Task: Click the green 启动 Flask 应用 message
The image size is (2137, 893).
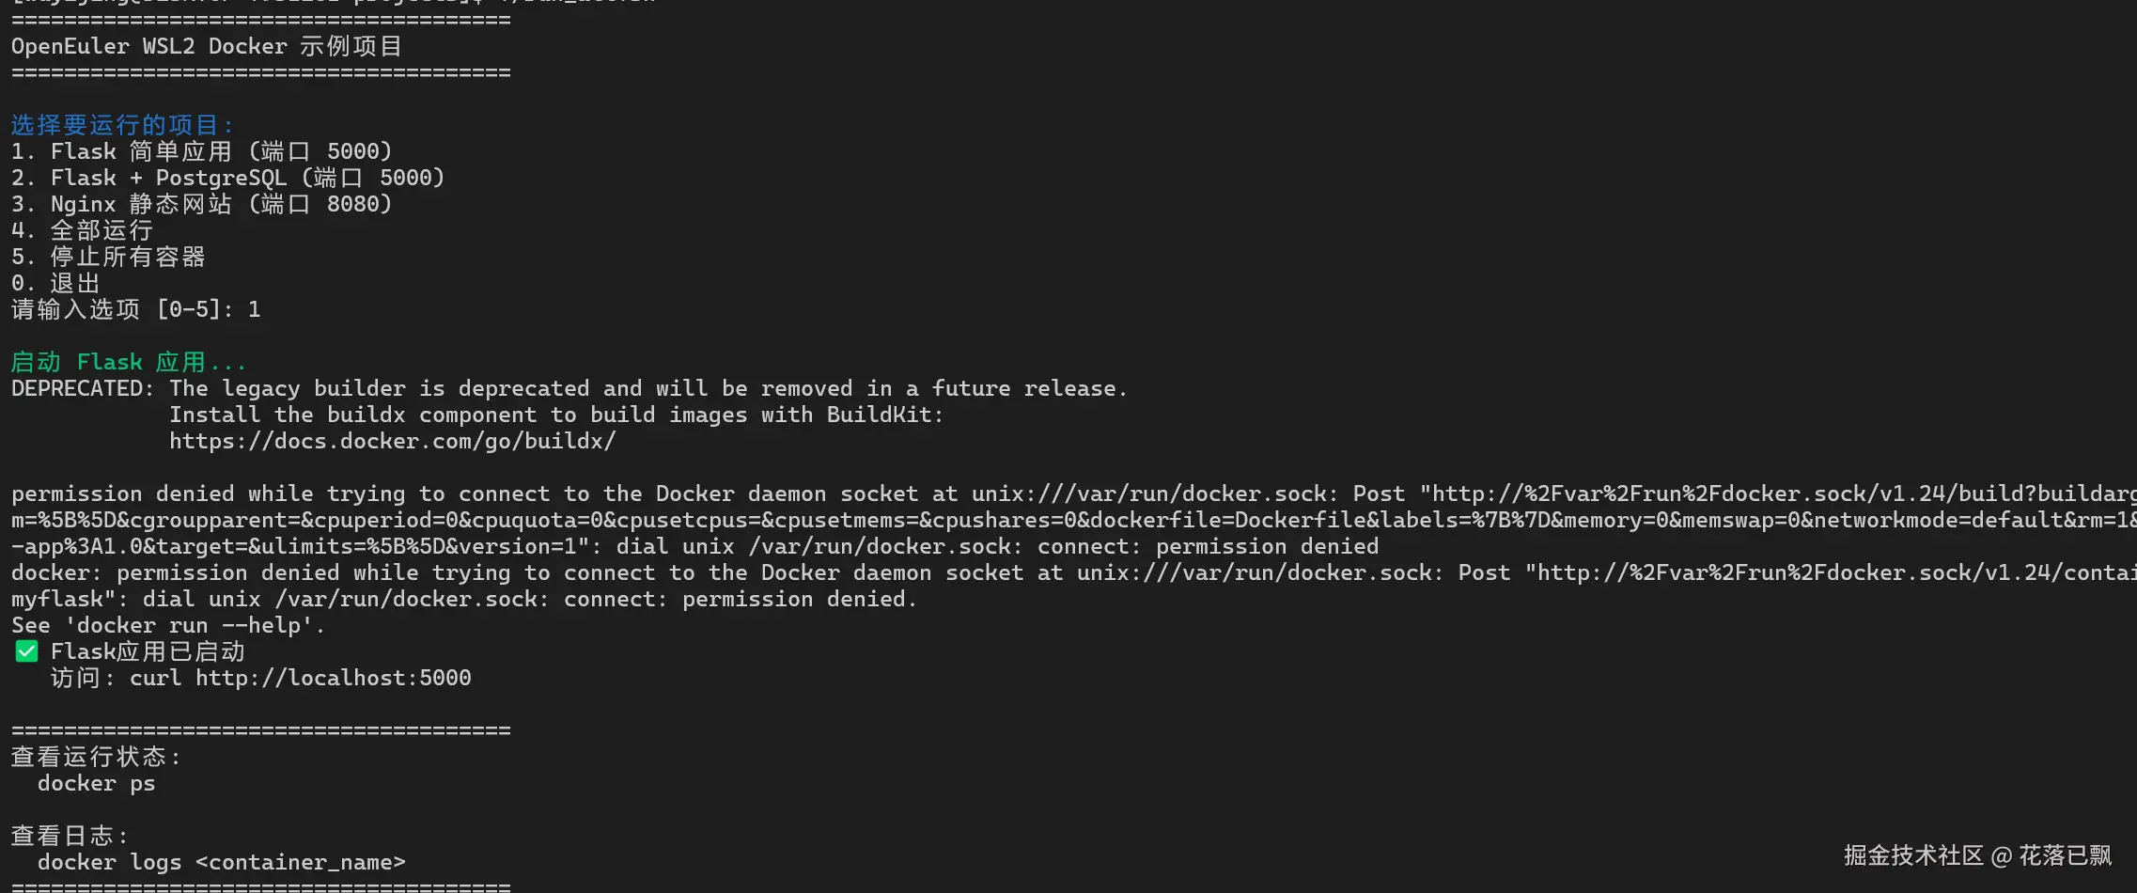Action: tap(129, 362)
